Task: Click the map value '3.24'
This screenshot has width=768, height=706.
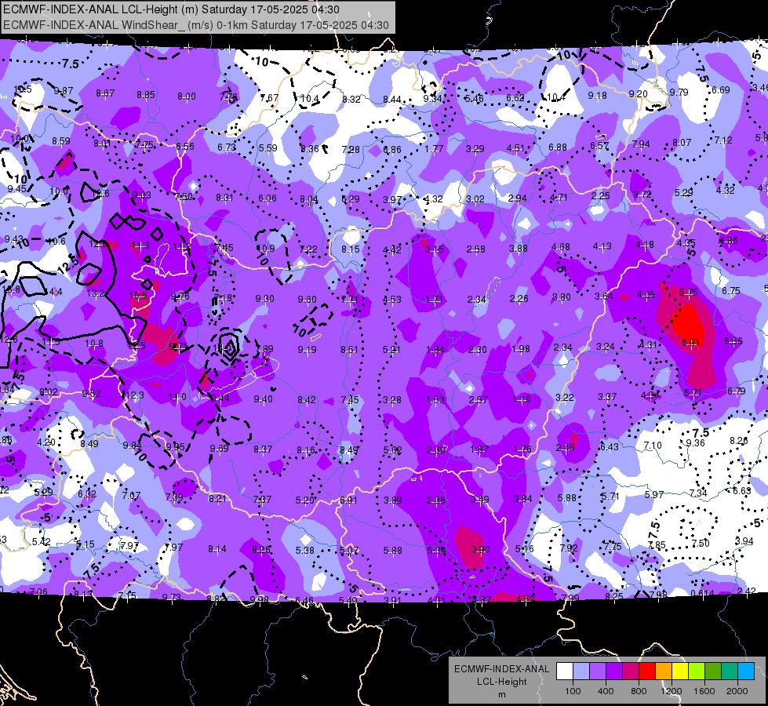Action: [606, 347]
